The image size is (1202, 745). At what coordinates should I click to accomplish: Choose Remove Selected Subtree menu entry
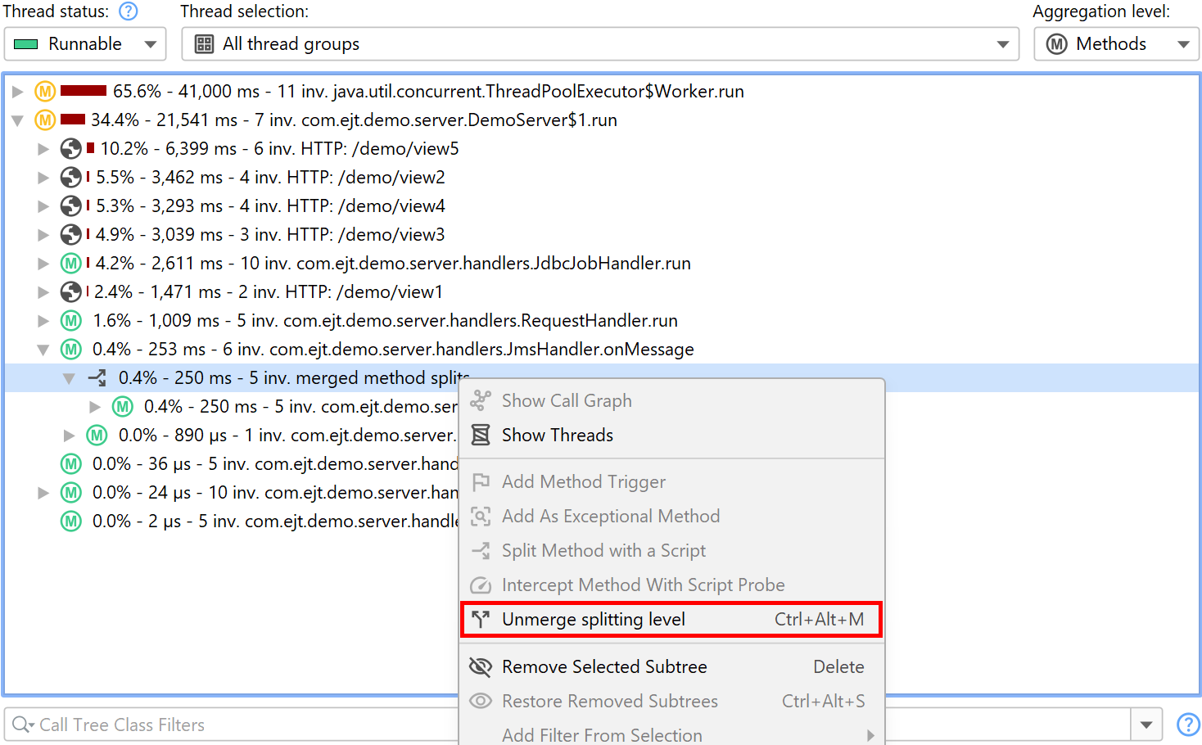(672, 667)
